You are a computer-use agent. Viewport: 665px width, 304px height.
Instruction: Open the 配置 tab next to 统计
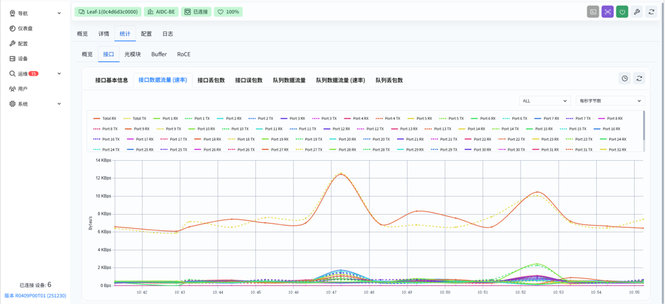pyautogui.click(x=147, y=34)
